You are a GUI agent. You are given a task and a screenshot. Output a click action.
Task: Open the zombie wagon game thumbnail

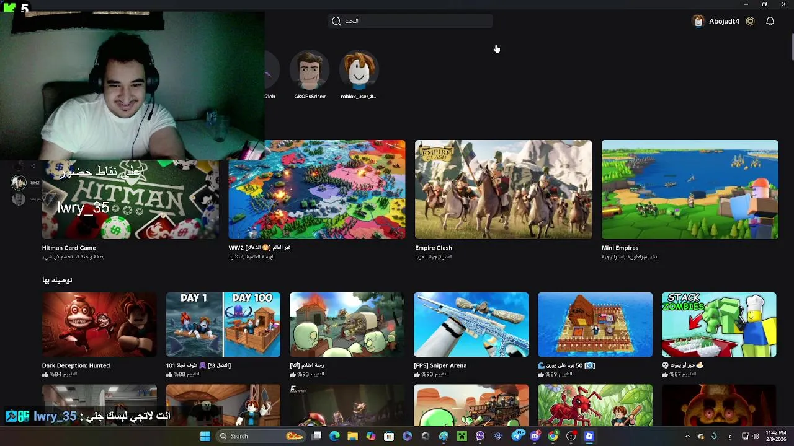(x=347, y=325)
